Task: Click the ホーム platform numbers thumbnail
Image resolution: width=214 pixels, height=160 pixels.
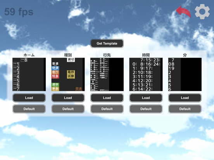Action: [29, 75]
